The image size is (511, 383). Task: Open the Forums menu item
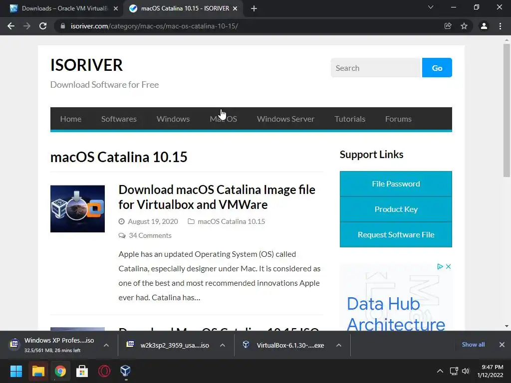click(x=398, y=119)
